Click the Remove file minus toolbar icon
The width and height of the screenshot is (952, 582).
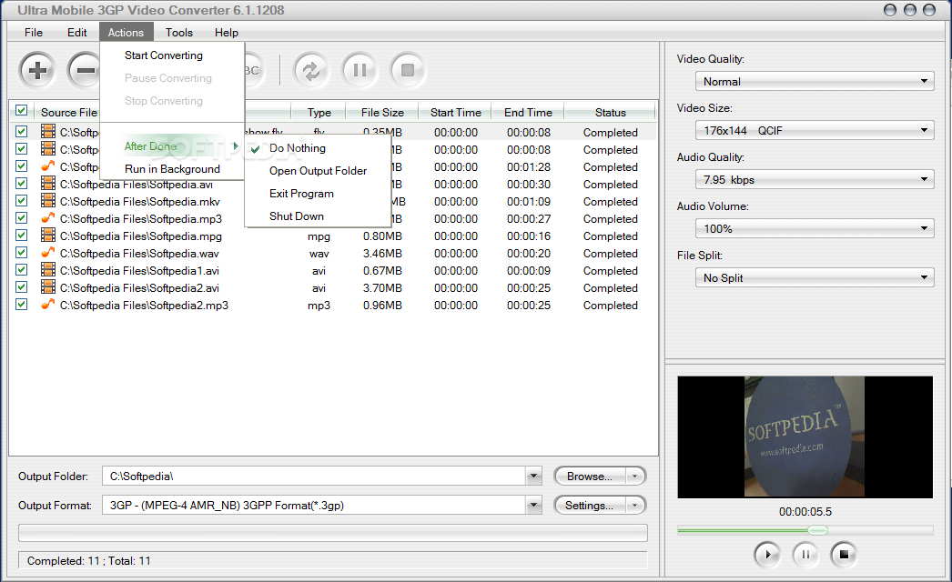coord(83,70)
